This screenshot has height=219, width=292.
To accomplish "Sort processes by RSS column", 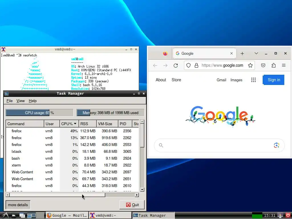I will pyautogui.click(x=88, y=124).
